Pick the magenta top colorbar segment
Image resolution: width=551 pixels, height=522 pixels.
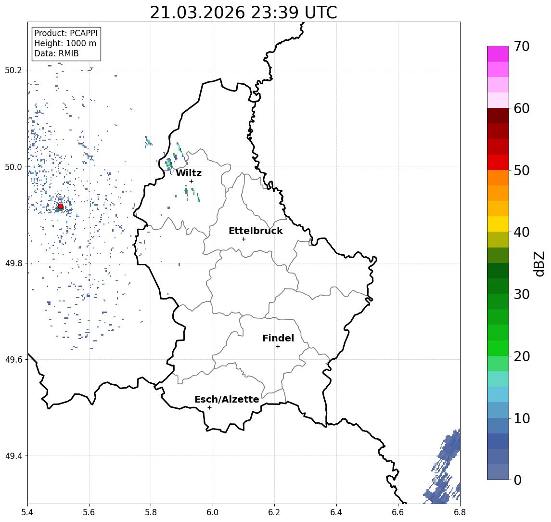498,54
